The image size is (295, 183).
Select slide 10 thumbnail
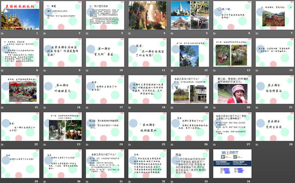[x=105, y=52]
